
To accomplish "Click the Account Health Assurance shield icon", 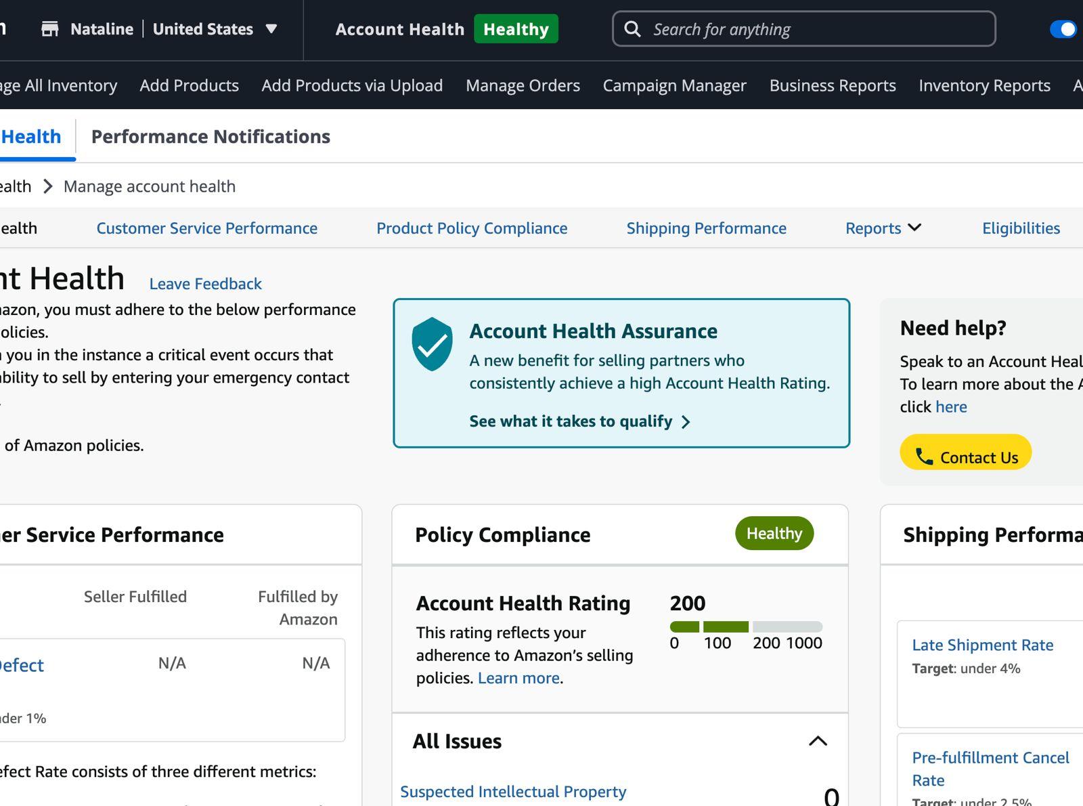I will point(432,344).
